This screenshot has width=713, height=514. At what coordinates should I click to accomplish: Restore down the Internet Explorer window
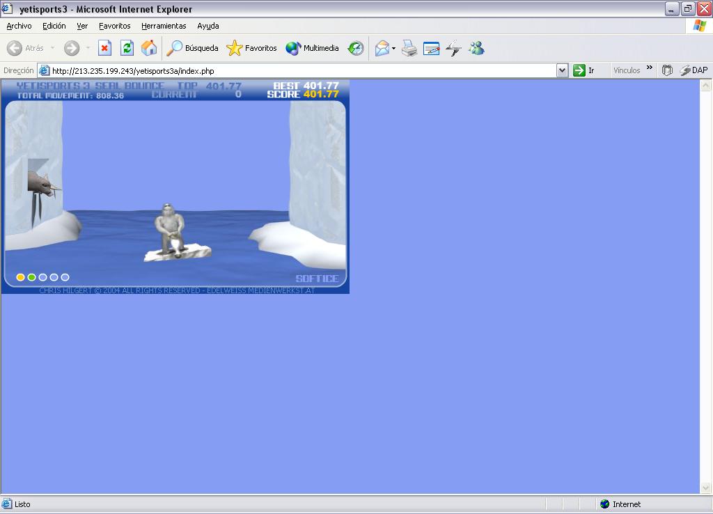click(x=688, y=8)
